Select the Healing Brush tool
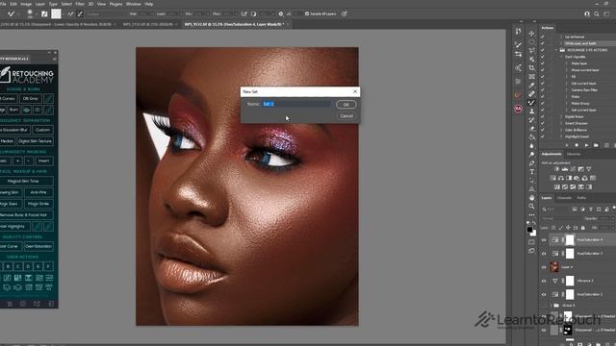 tap(531, 94)
